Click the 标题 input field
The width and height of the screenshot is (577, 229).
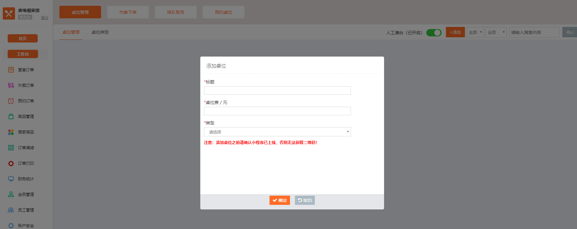[x=277, y=90]
